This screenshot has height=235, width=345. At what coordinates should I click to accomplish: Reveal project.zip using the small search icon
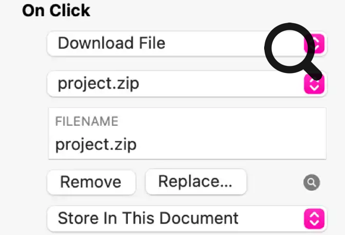[x=312, y=182]
